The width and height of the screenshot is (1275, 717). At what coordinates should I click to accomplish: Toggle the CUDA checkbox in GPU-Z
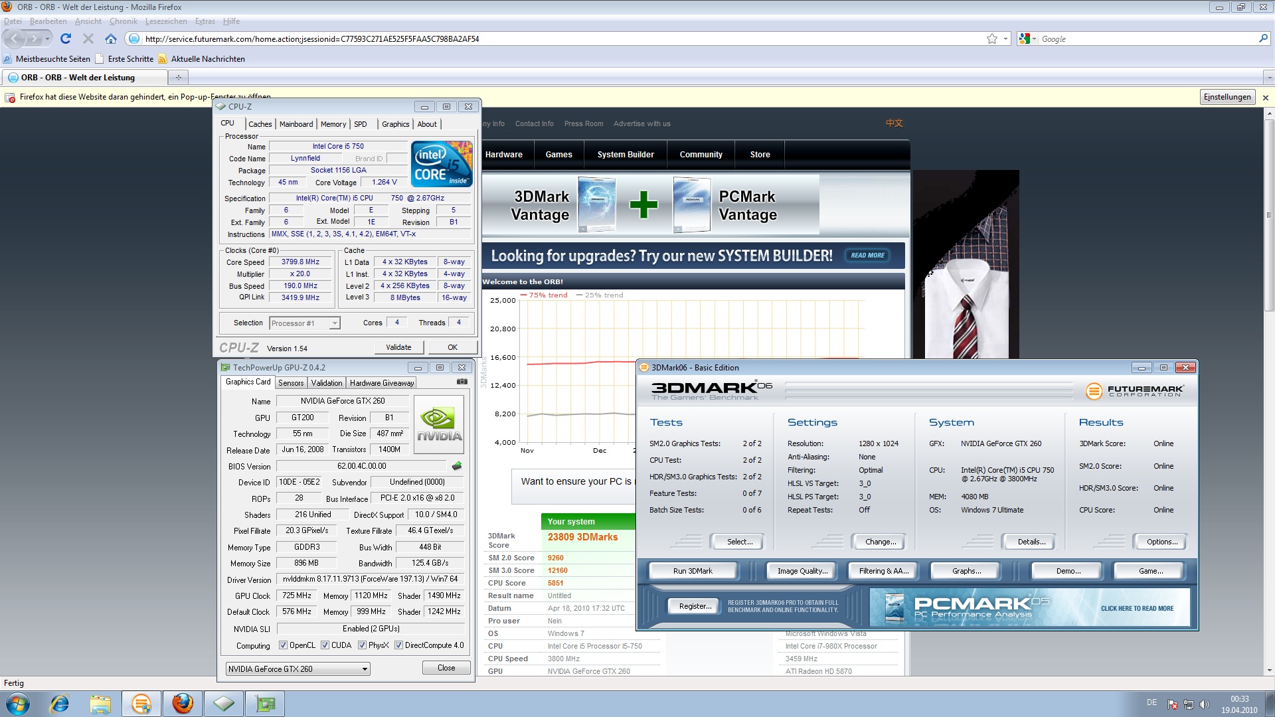pos(325,645)
